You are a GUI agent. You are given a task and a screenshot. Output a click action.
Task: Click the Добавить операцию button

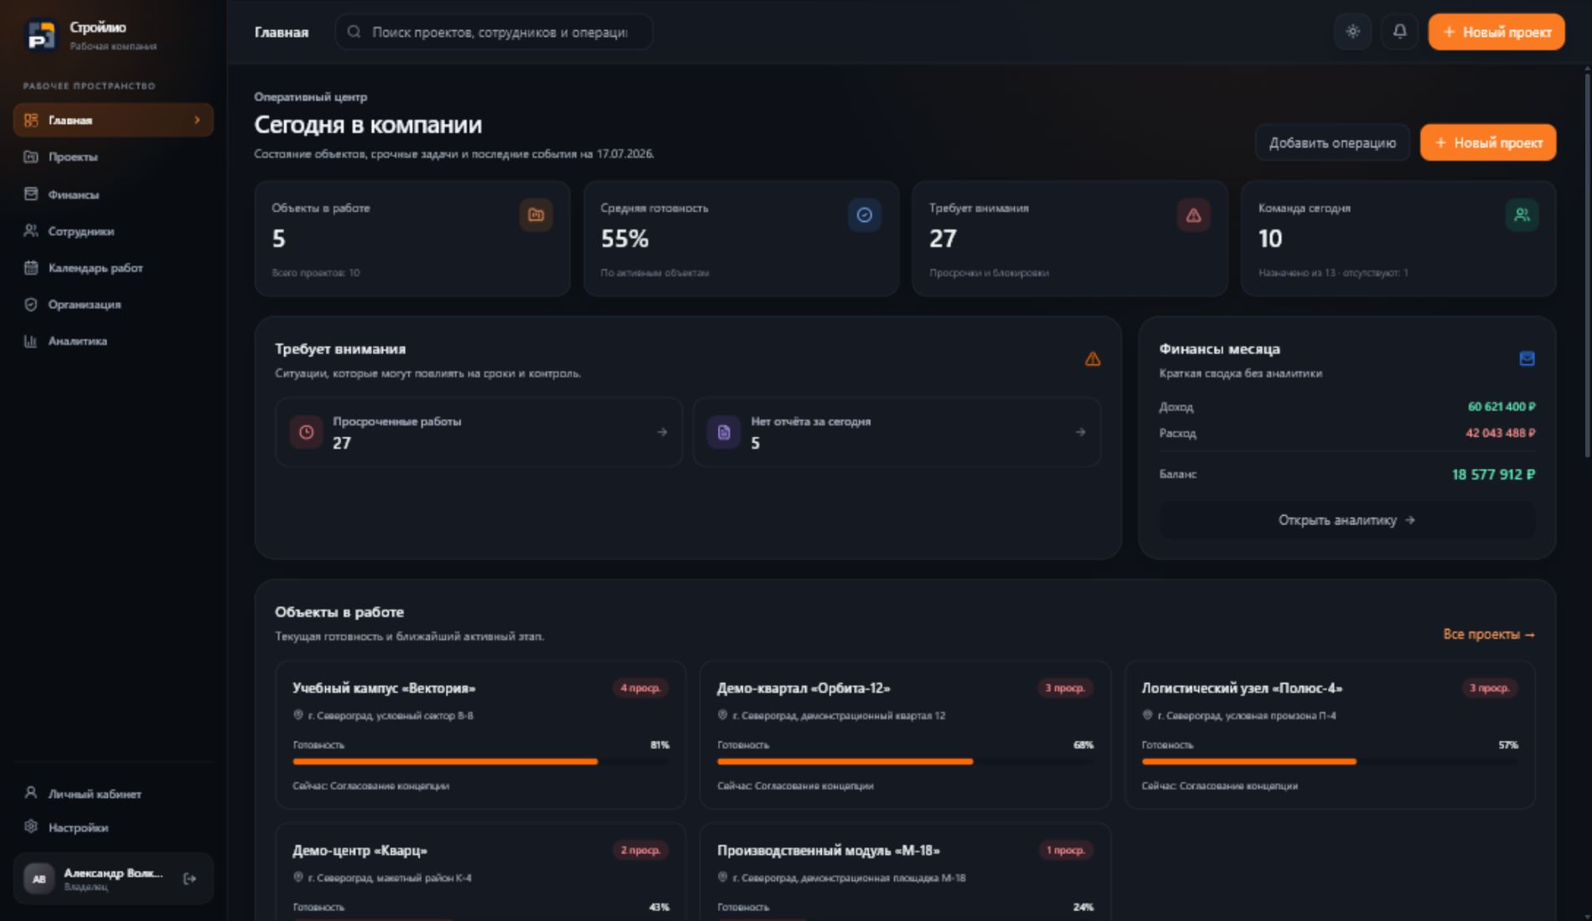point(1332,142)
